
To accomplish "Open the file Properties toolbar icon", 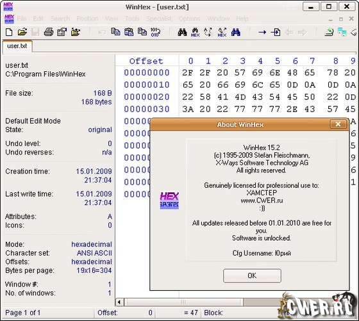I will [62, 32].
